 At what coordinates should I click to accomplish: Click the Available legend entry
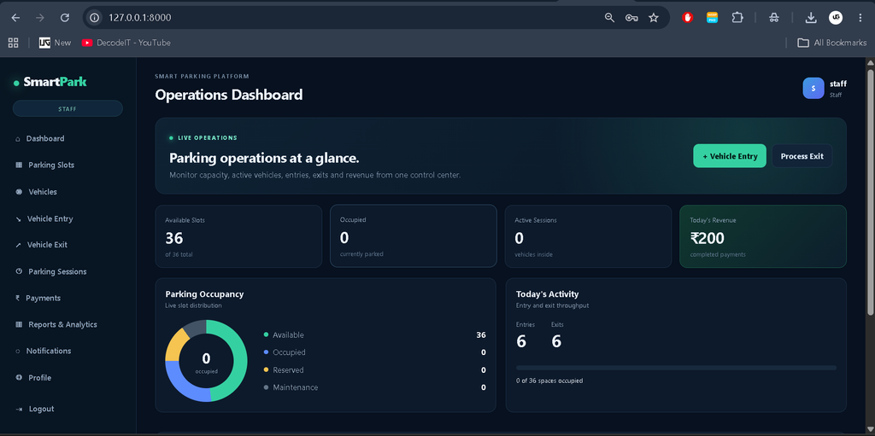tap(374, 335)
